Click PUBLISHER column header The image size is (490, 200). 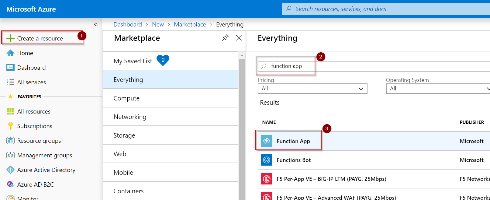click(472, 122)
